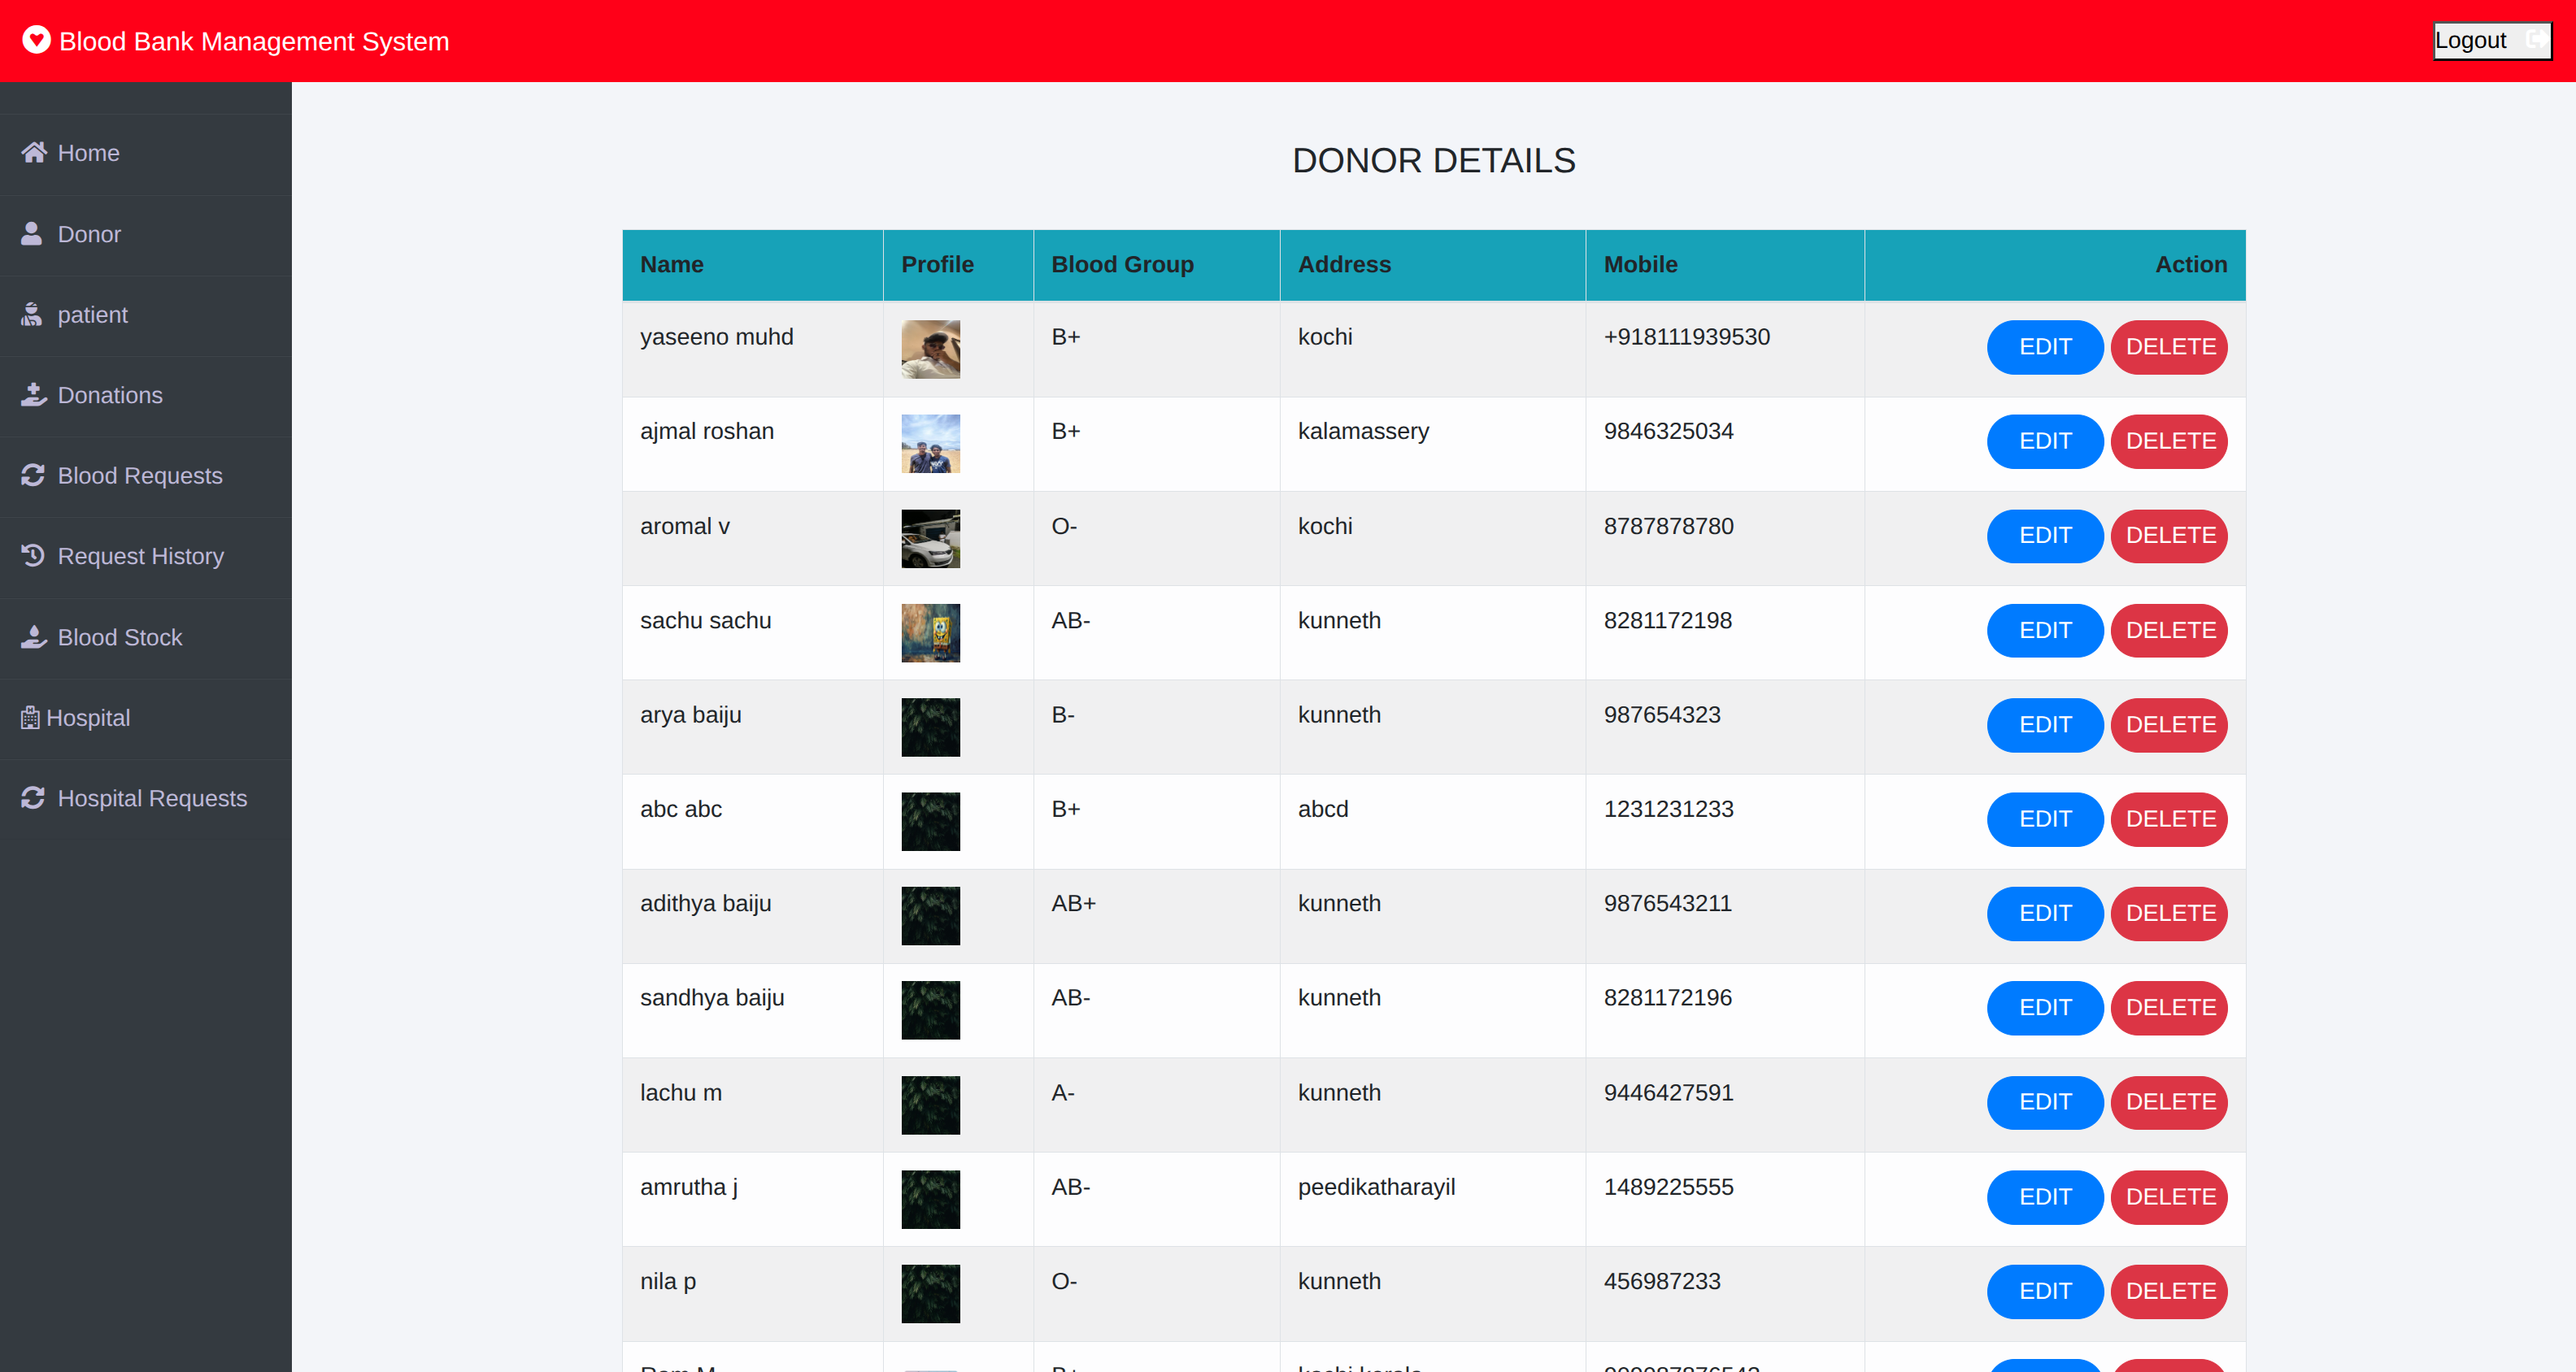The width and height of the screenshot is (2576, 1372).
Task: Click mobile number +918111939530
Action: point(1686,336)
